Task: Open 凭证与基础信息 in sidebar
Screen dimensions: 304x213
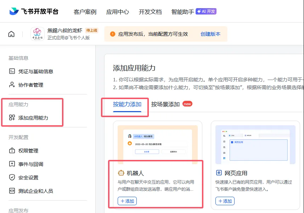Action: 36,71
